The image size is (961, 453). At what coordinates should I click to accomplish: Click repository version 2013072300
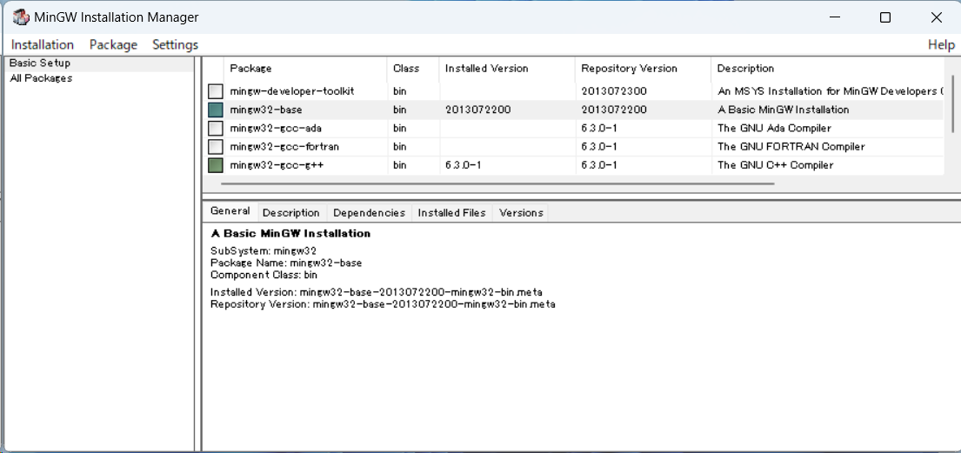click(614, 91)
